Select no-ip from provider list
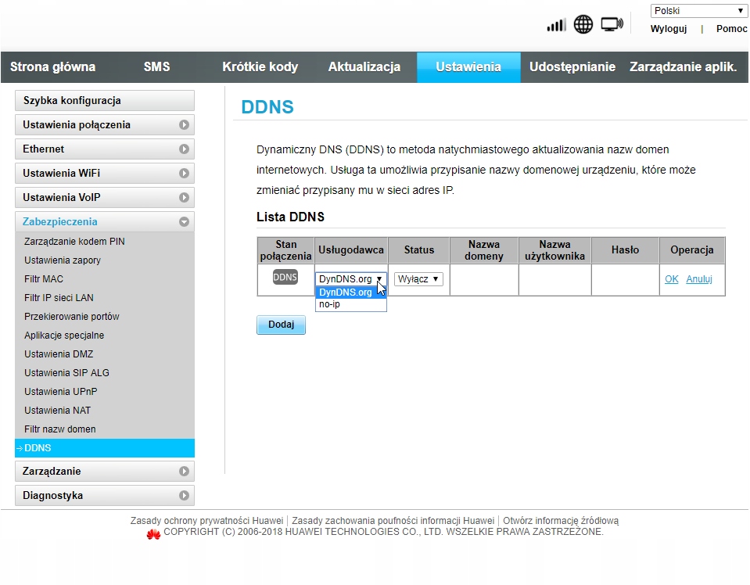Screen dimensions: 750x585 329,304
